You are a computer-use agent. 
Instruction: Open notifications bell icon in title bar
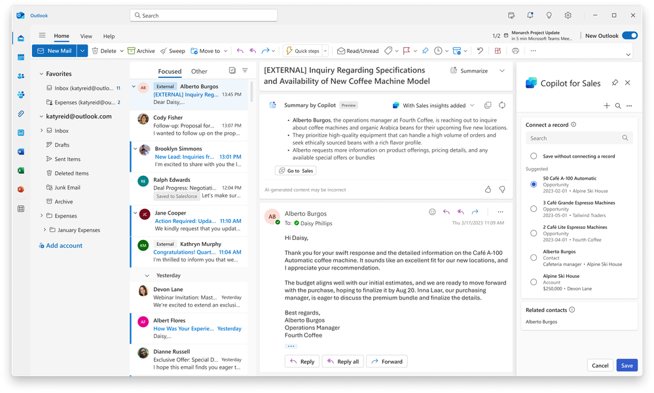tap(530, 16)
